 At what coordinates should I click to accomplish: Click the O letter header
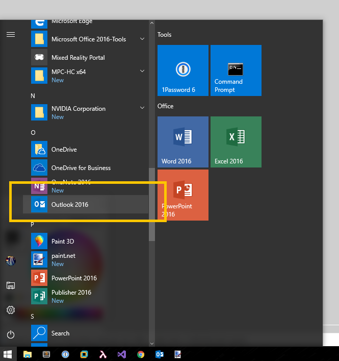(x=33, y=133)
